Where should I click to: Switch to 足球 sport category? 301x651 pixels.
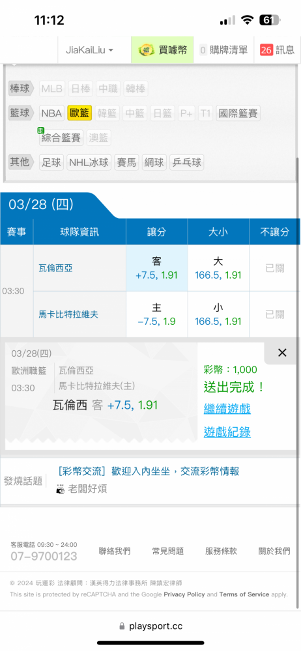click(51, 162)
